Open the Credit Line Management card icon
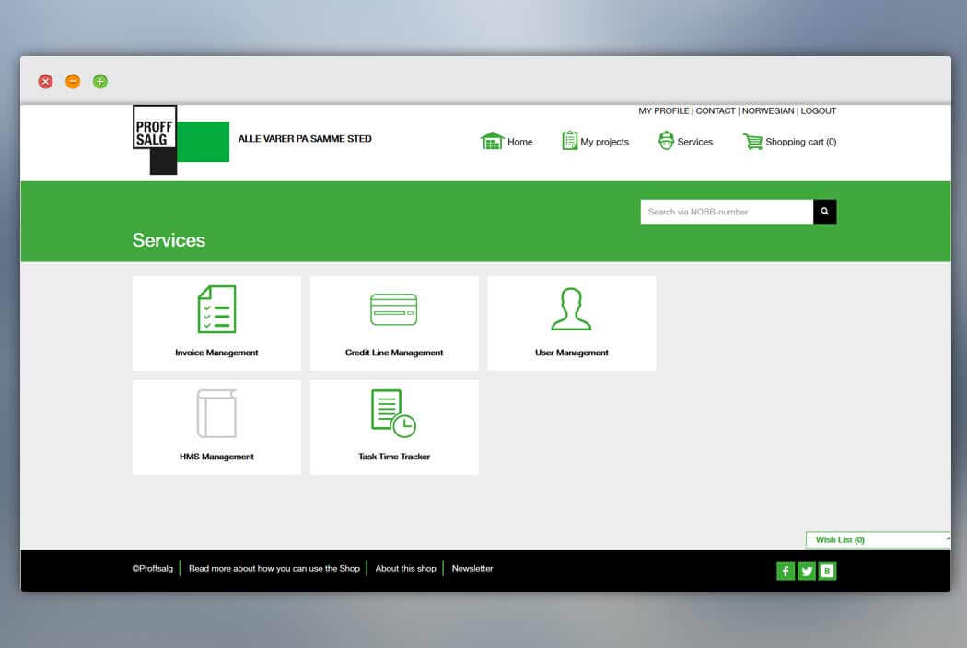Viewport: 967px width, 648px height. point(393,309)
